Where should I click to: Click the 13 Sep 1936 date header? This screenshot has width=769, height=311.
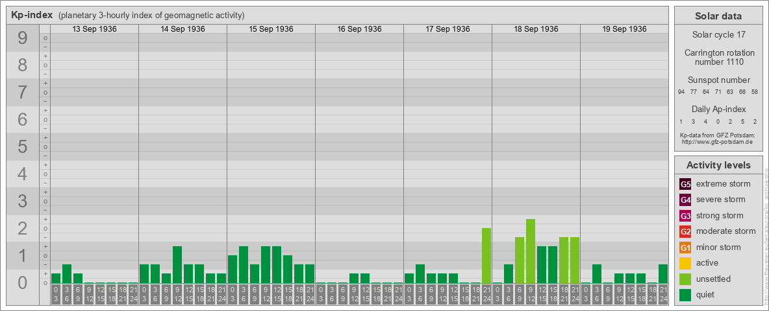coord(95,29)
